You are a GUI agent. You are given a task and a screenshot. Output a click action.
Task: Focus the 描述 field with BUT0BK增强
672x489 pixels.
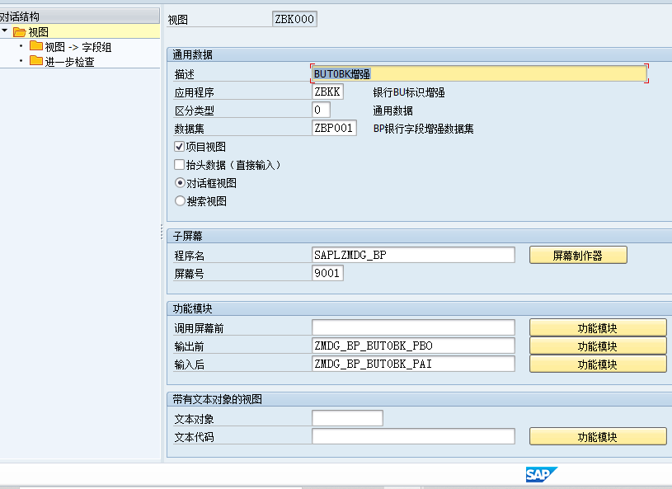[x=479, y=73]
